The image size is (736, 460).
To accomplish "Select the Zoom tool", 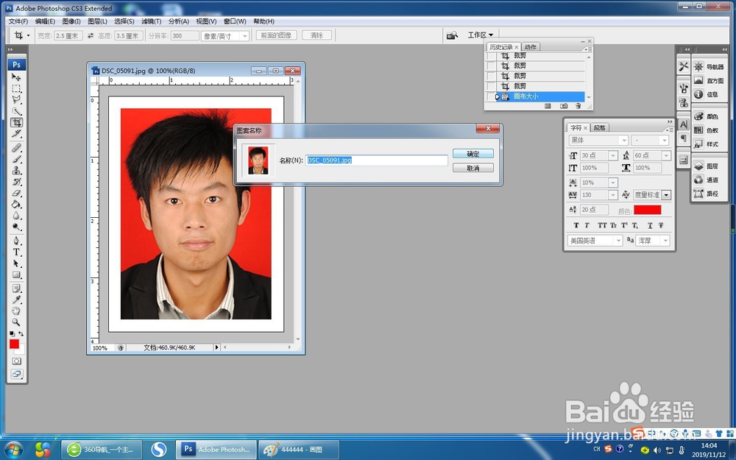I will (x=16, y=322).
